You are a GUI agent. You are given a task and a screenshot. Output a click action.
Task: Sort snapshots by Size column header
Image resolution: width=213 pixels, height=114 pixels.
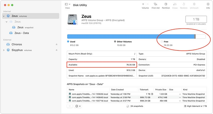tap(171, 90)
